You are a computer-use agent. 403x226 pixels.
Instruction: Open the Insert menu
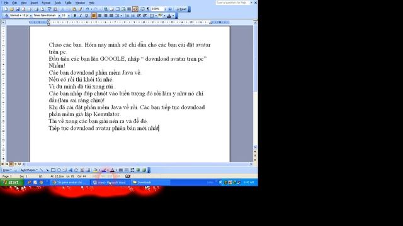tap(34, 3)
